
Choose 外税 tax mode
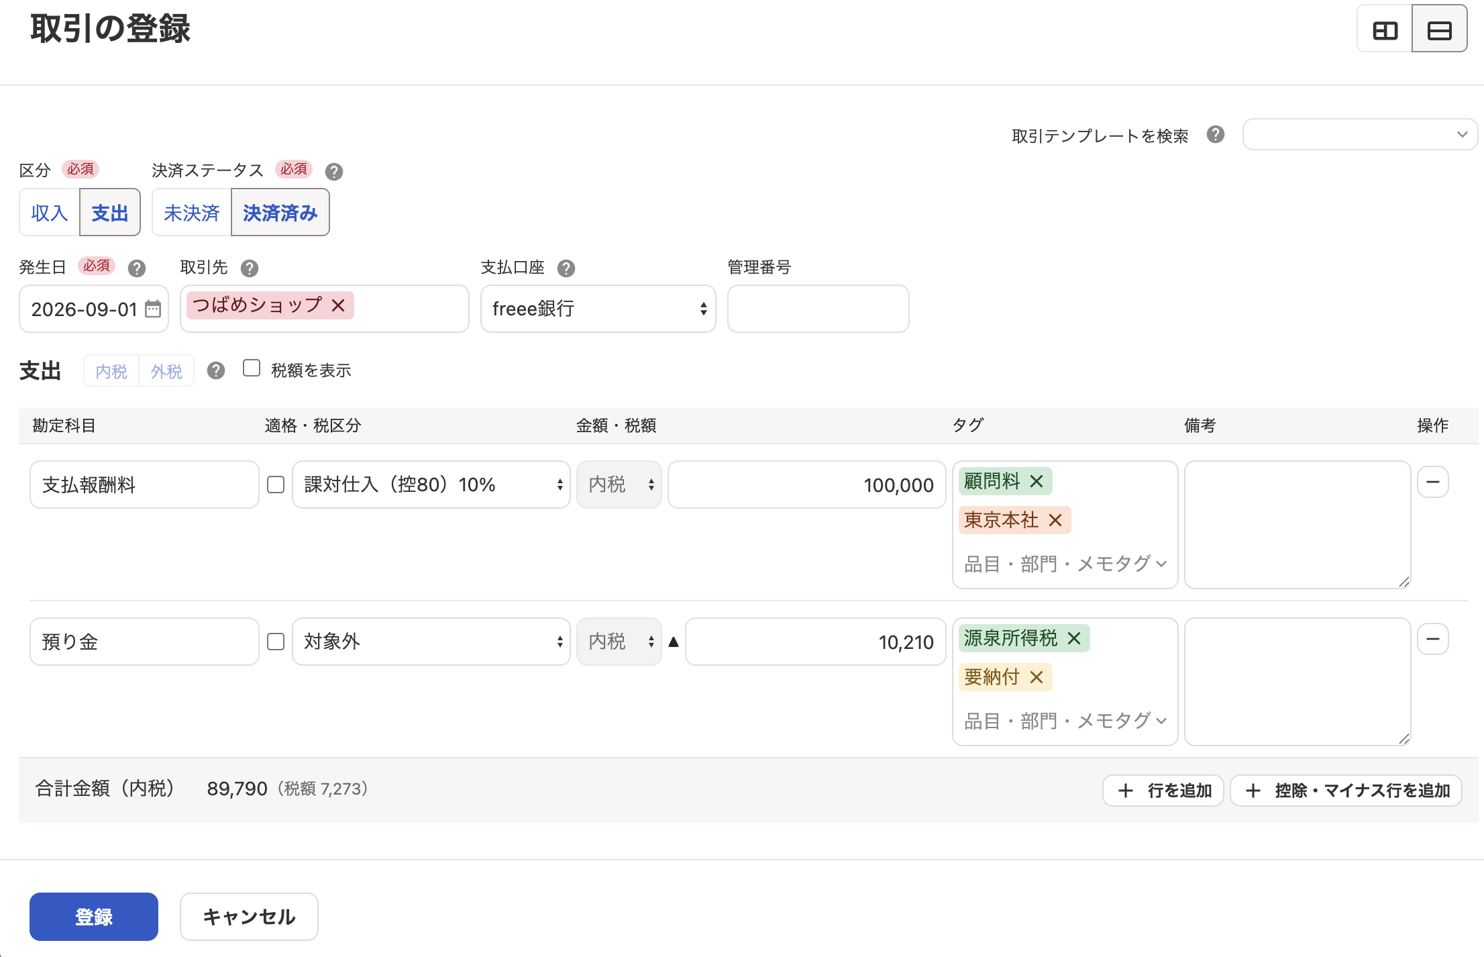click(166, 371)
